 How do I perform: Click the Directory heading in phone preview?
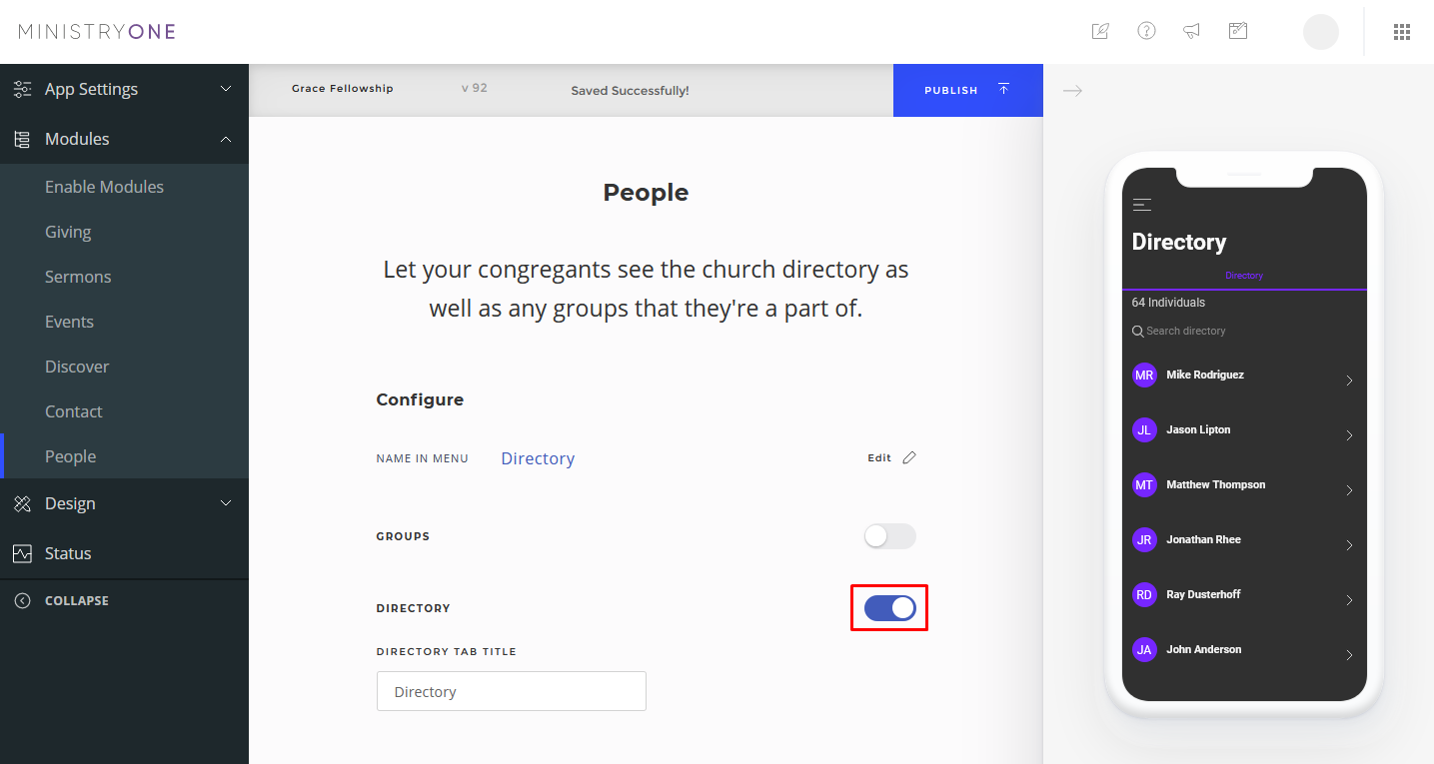[x=1179, y=243]
